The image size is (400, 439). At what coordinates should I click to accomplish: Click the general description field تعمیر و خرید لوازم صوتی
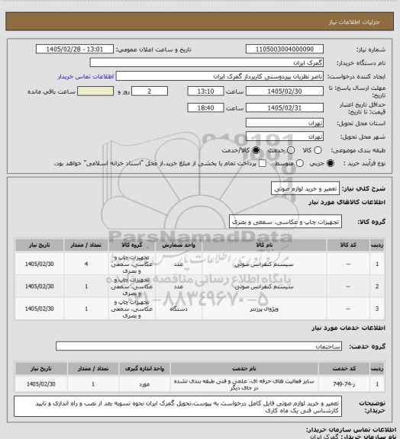[305, 189]
